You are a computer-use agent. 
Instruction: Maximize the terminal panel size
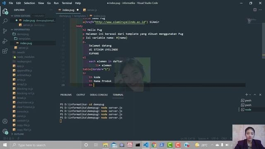(x=255, y=95)
